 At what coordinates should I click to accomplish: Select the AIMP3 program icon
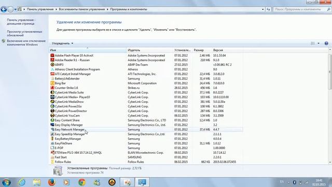[52, 64]
